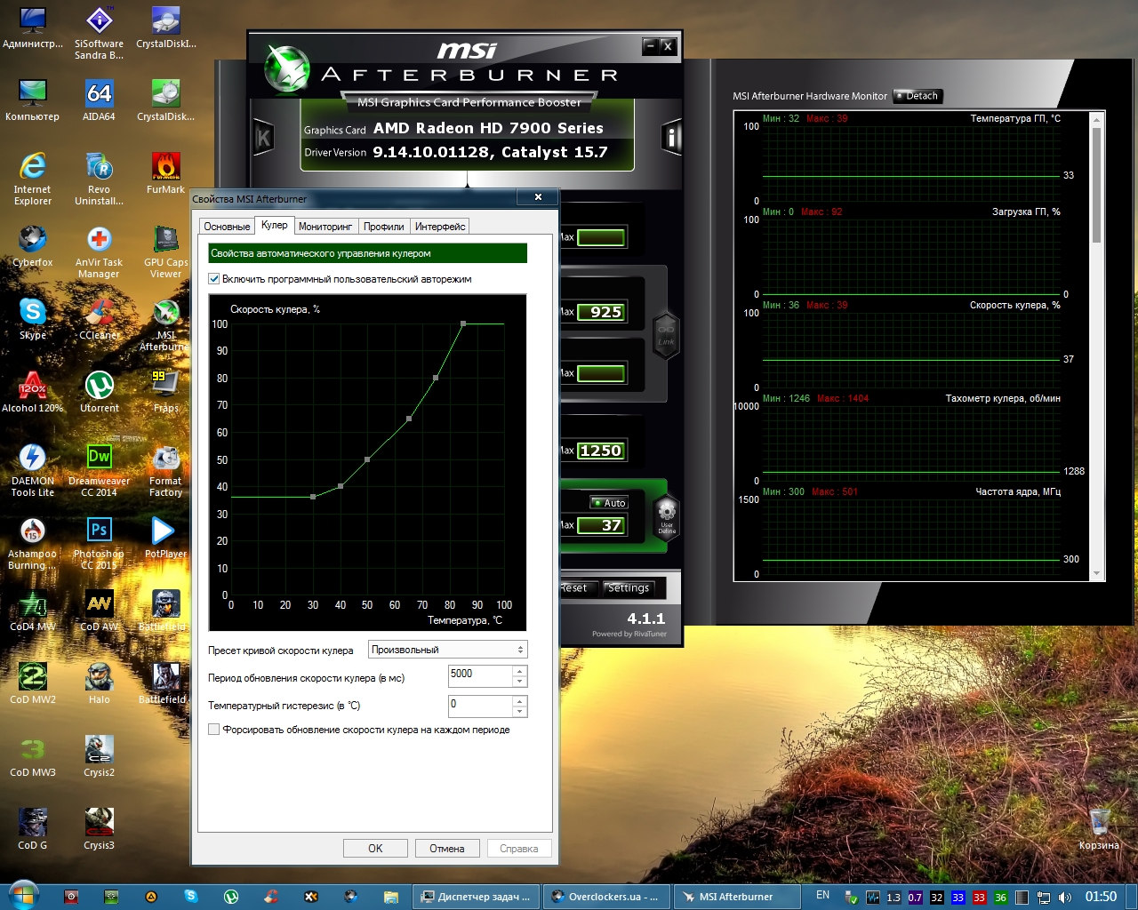
Task: Click the Settings button in Afterburner
Action: pyautogui.click(x=629, y=588)
